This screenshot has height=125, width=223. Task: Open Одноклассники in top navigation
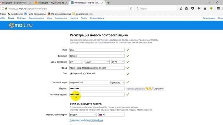tap(36, 18)
